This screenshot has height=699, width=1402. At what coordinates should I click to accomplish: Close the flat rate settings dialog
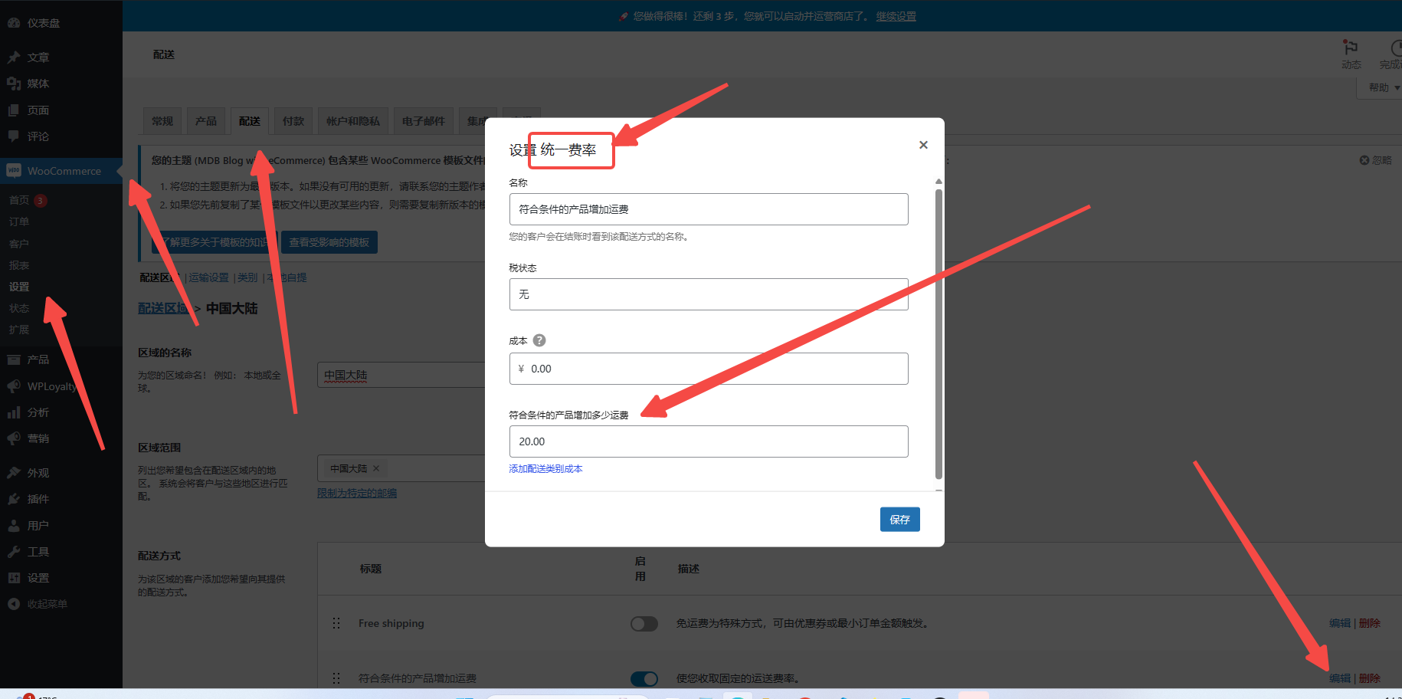pos(923,145)
